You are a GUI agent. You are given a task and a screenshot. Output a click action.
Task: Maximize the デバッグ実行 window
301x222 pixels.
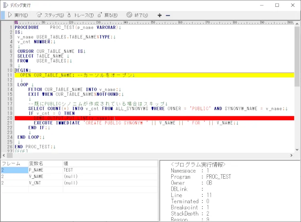pos(277,5)
